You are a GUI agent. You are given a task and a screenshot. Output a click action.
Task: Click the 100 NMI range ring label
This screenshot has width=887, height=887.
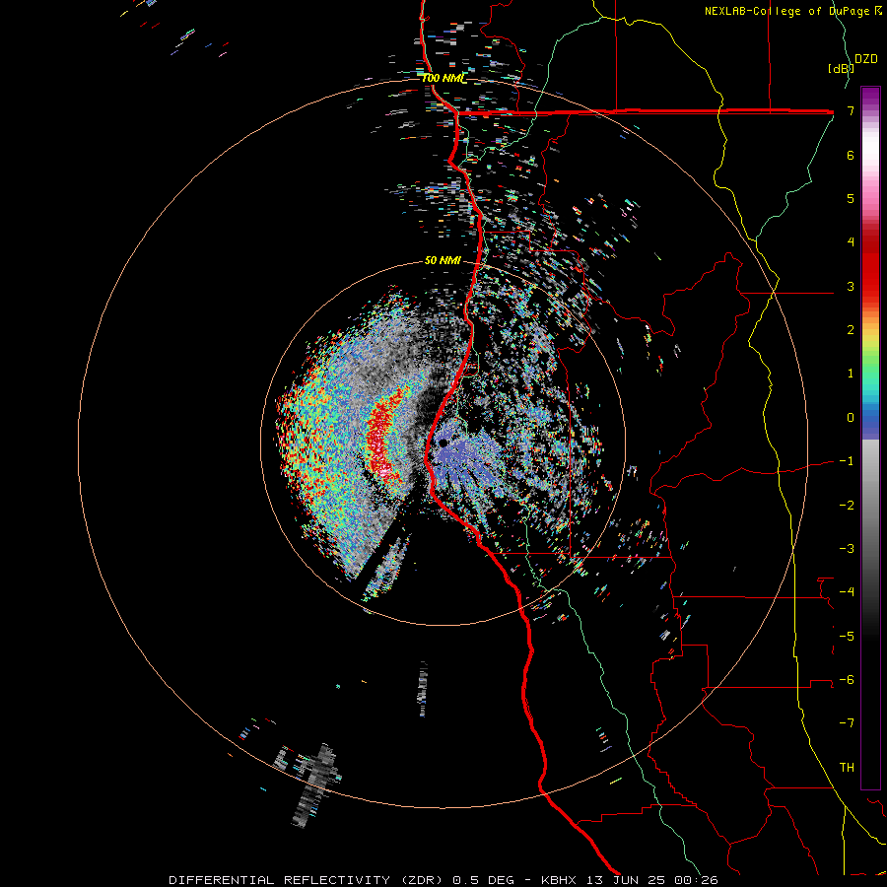pos(444,78)
